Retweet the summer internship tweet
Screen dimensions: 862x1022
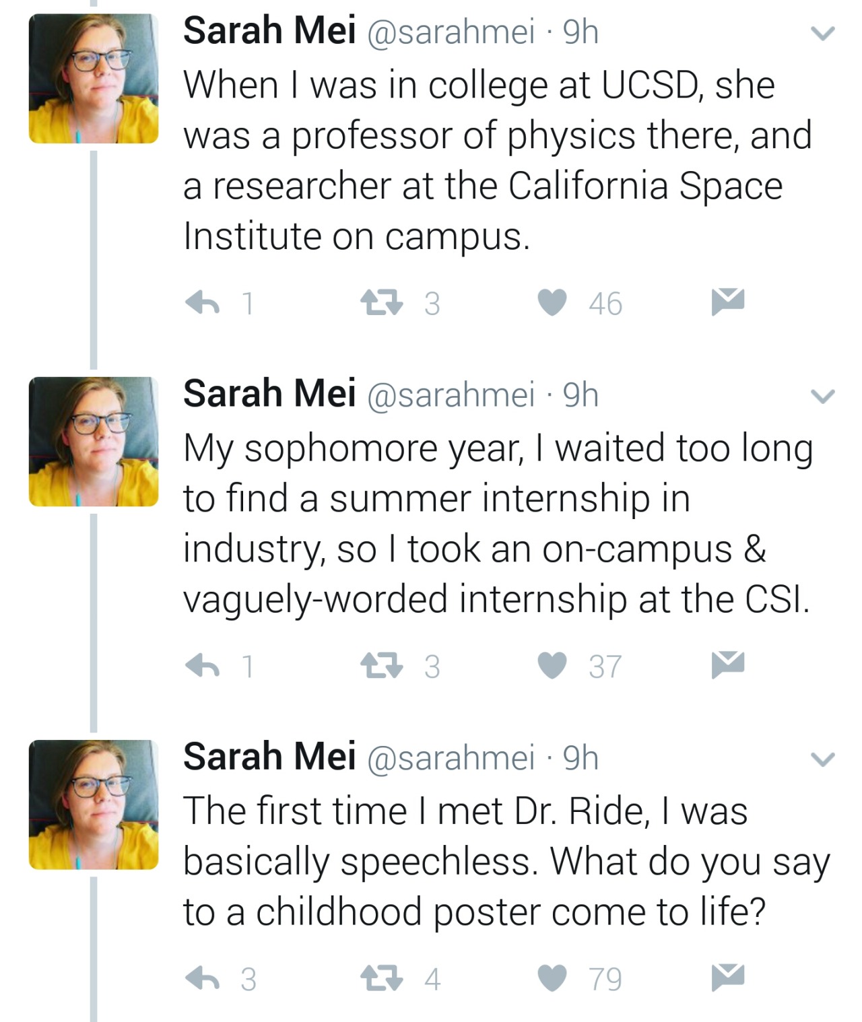point(382,666)
